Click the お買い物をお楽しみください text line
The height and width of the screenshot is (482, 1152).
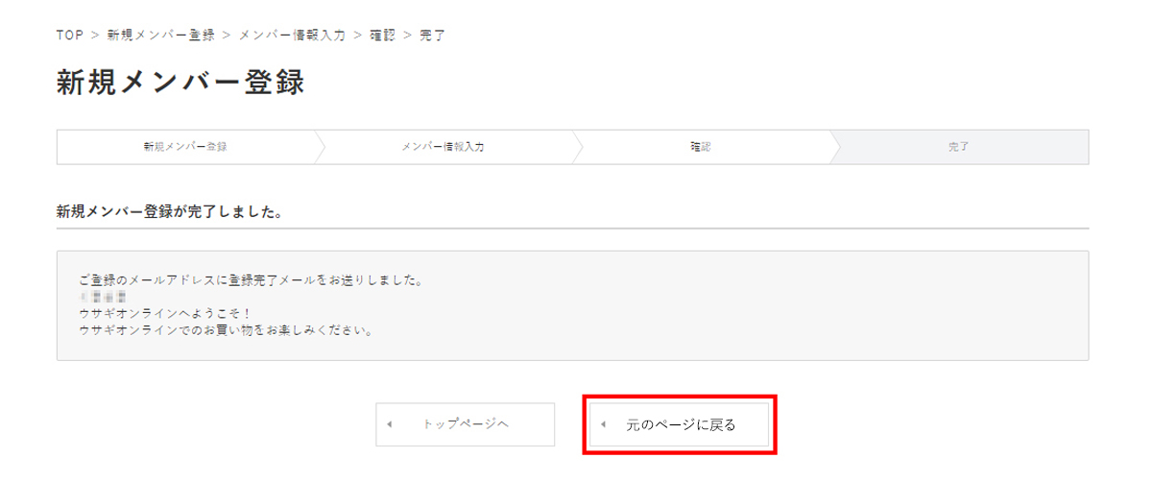[x=226, y=330]
